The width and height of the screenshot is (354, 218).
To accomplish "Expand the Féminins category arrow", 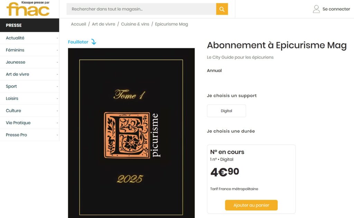I will click(x=57, y=50).
